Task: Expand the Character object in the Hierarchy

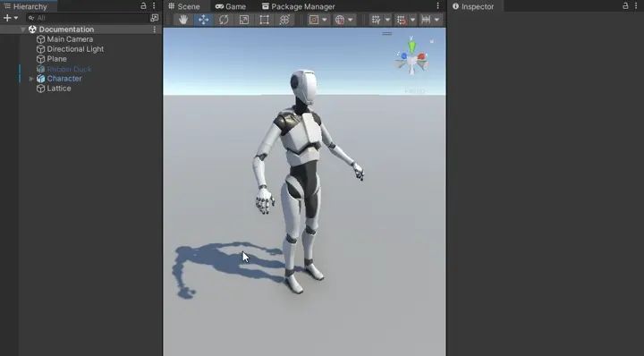Action: point(31,79)
